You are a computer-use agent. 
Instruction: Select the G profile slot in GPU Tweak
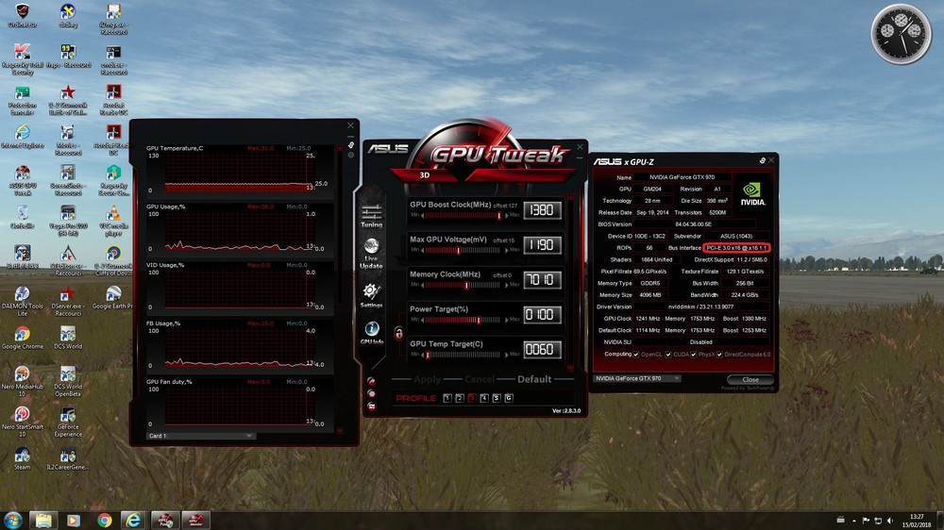pyautogui.click(x=509, y=398)
